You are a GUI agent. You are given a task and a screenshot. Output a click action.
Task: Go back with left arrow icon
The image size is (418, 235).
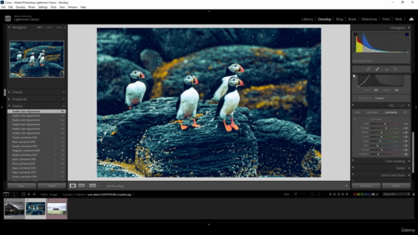(29, 195)
